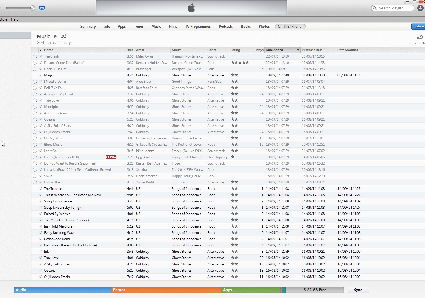Screen dimensions: 425x298
Task: Click the Library button
Action: [x=418, y=26]
